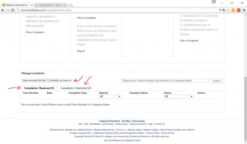Click the vertical scrollbar thumb
Image resolution: width=247 pixels, height=144 pixels.
245,108
